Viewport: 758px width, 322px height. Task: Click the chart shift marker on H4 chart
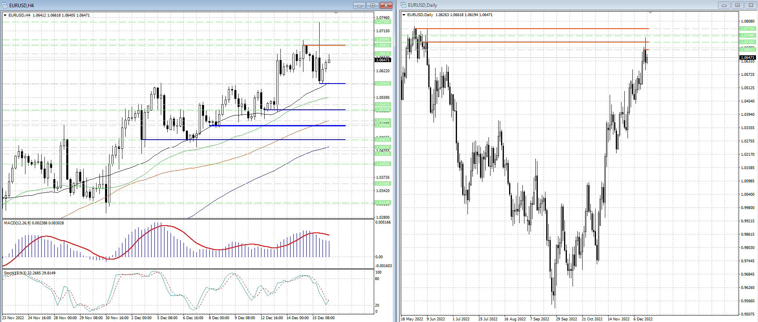(336, 13)
